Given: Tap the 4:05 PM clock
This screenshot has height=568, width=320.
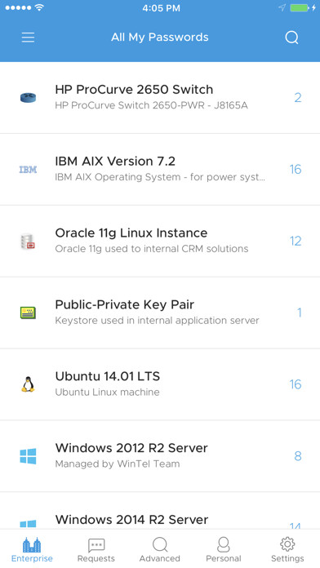Looking at the screenshot, I should tap(161, 8).
